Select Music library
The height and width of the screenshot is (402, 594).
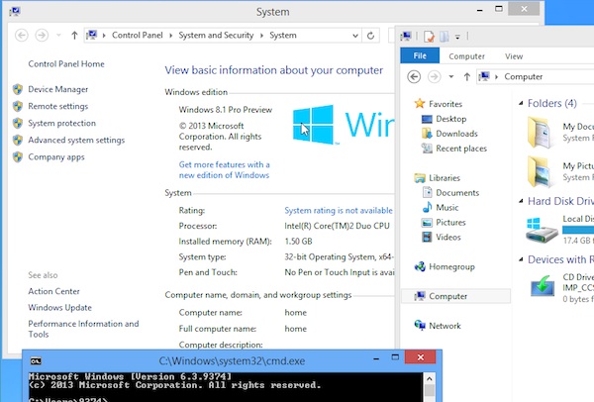pyautogui.click(x=447, y=208)
